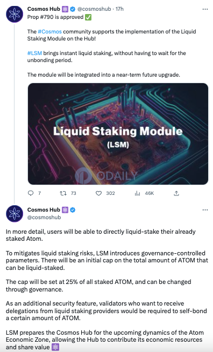This screenshot has width=213, height=352.
Task: Click the blue verified badge on first tweet
Action: pyautogui.click(x=73, y=9)
